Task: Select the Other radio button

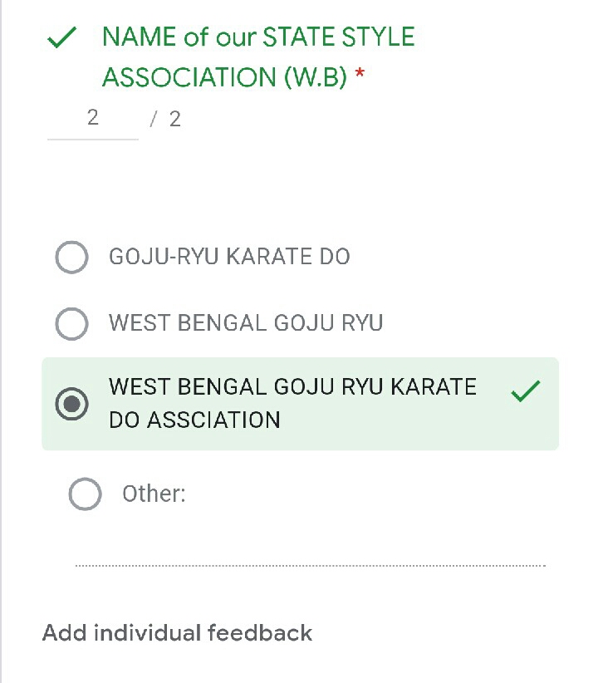Action: pos(85,494)
